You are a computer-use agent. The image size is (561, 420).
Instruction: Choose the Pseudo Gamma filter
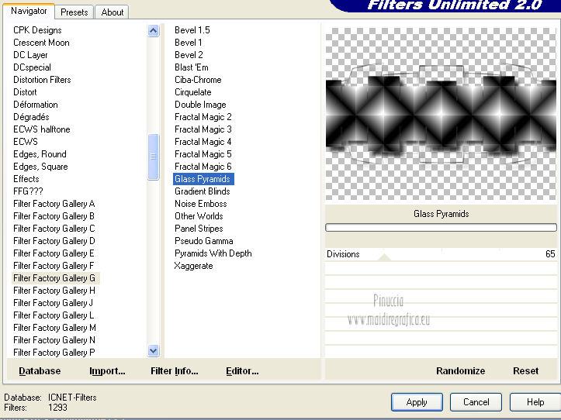(x=203, y=241)
